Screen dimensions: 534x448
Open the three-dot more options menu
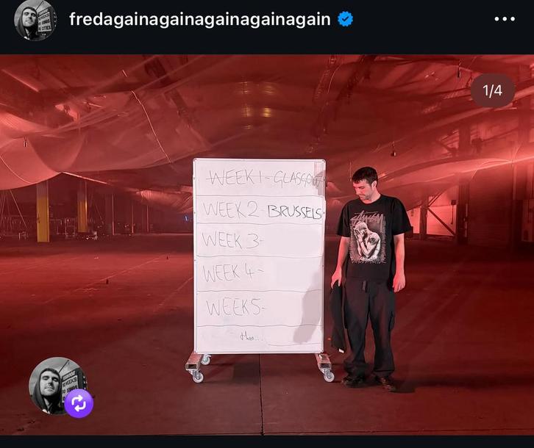click(505, 19)
